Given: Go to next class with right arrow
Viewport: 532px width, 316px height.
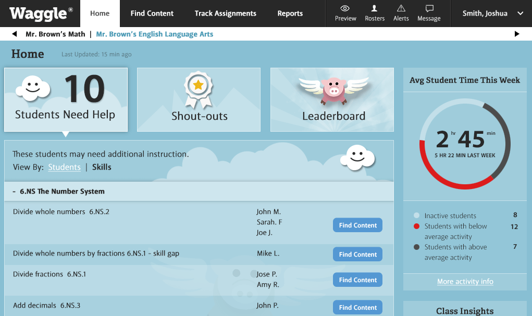Looking at the screenshot, I should [517, 34].
